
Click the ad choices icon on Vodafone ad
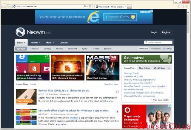pyautogui.click(x=170, y=106)
